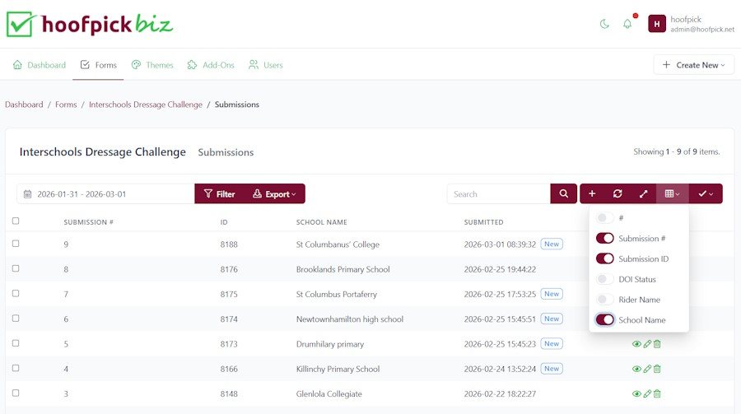Sort by ID column header

coord(224,222)
